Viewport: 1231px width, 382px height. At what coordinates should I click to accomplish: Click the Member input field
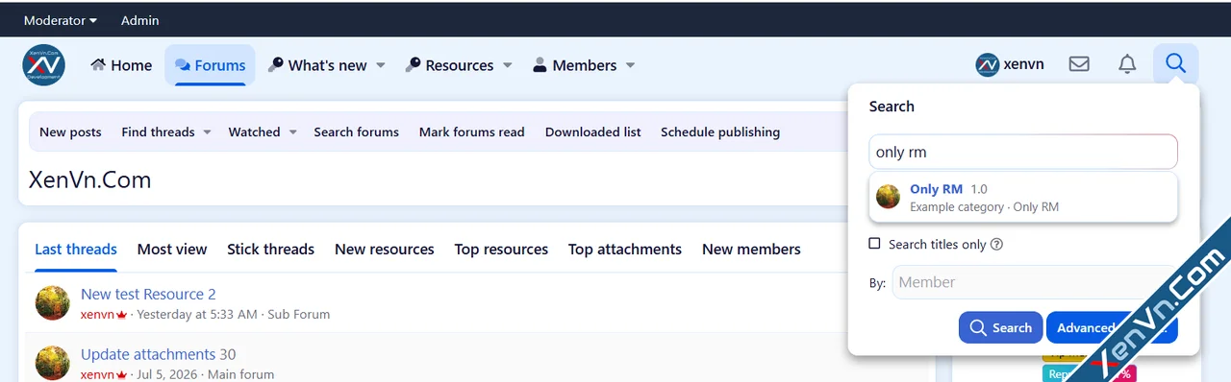pos(1035,282)
